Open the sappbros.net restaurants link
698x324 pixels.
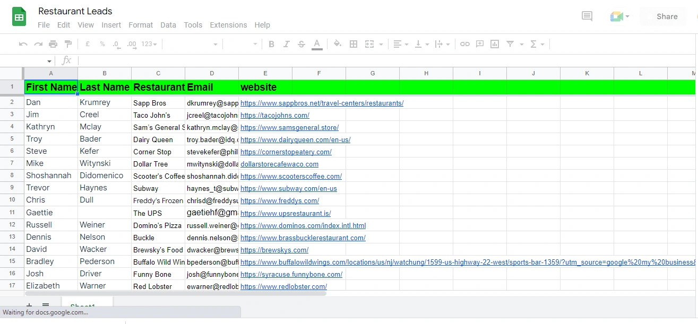(x=322, y=103)
